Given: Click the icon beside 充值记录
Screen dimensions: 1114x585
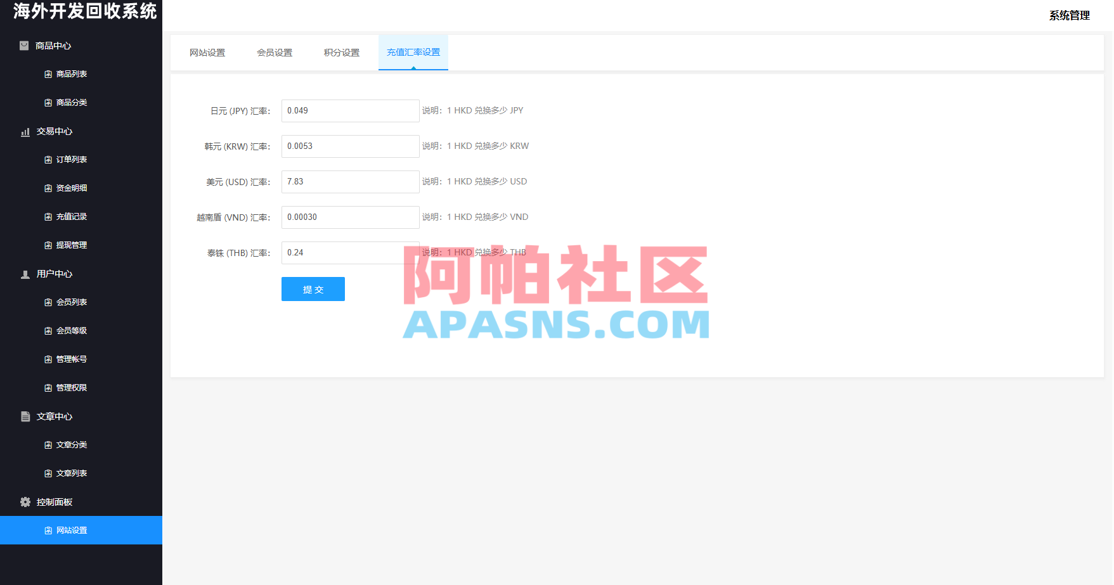Looking at the screenshot, I should coord(48,217).
